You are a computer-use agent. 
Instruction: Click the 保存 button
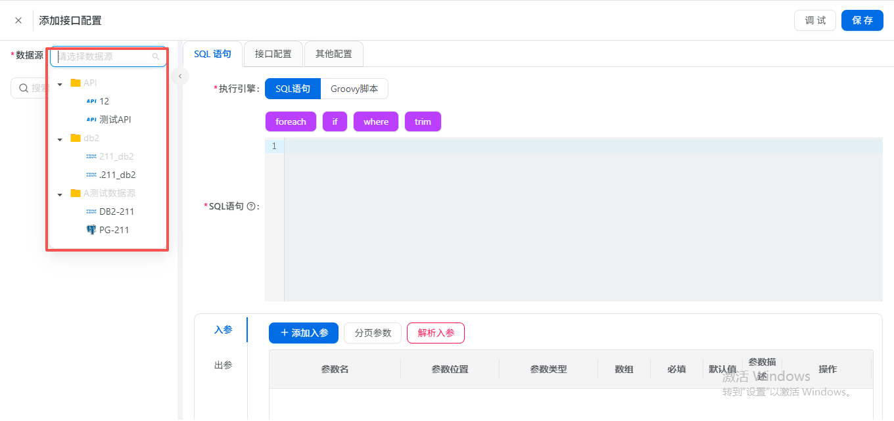pos(862,20)
